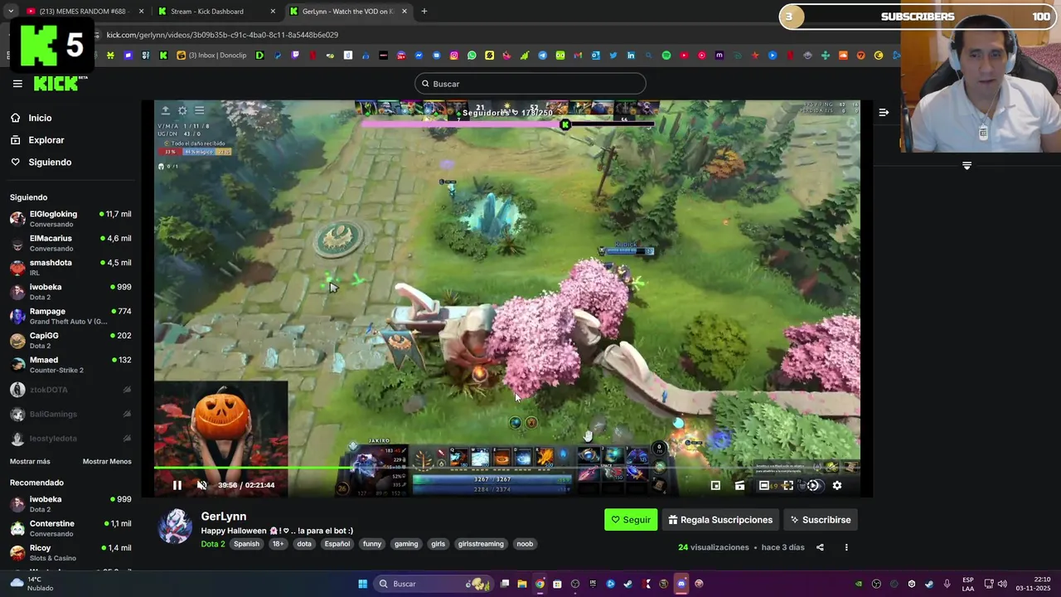Pause the VOD playback
Image resolution: width=1061 pixels, height=597 pixels.
[x=177, y=485]
